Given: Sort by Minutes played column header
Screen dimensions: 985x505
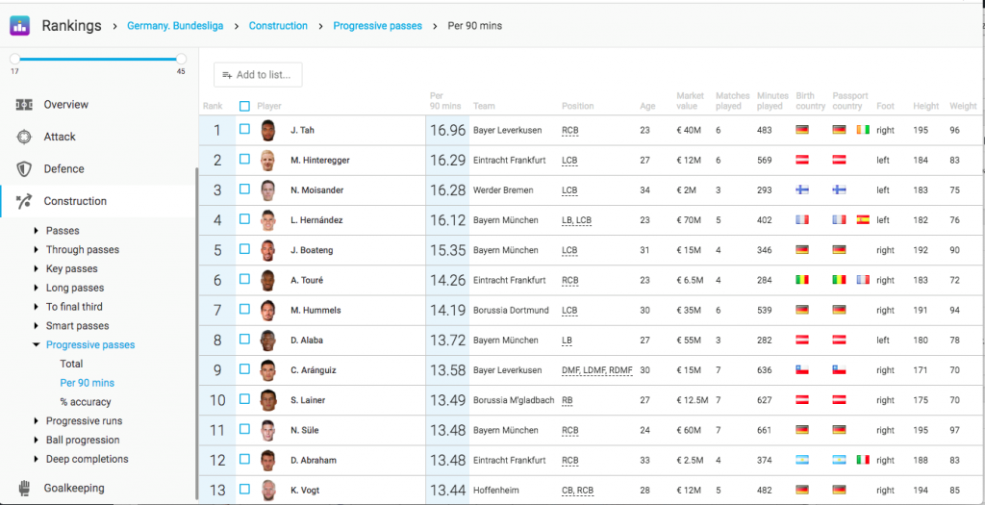Looking at the screenshot, I should (x=772, y=101).
